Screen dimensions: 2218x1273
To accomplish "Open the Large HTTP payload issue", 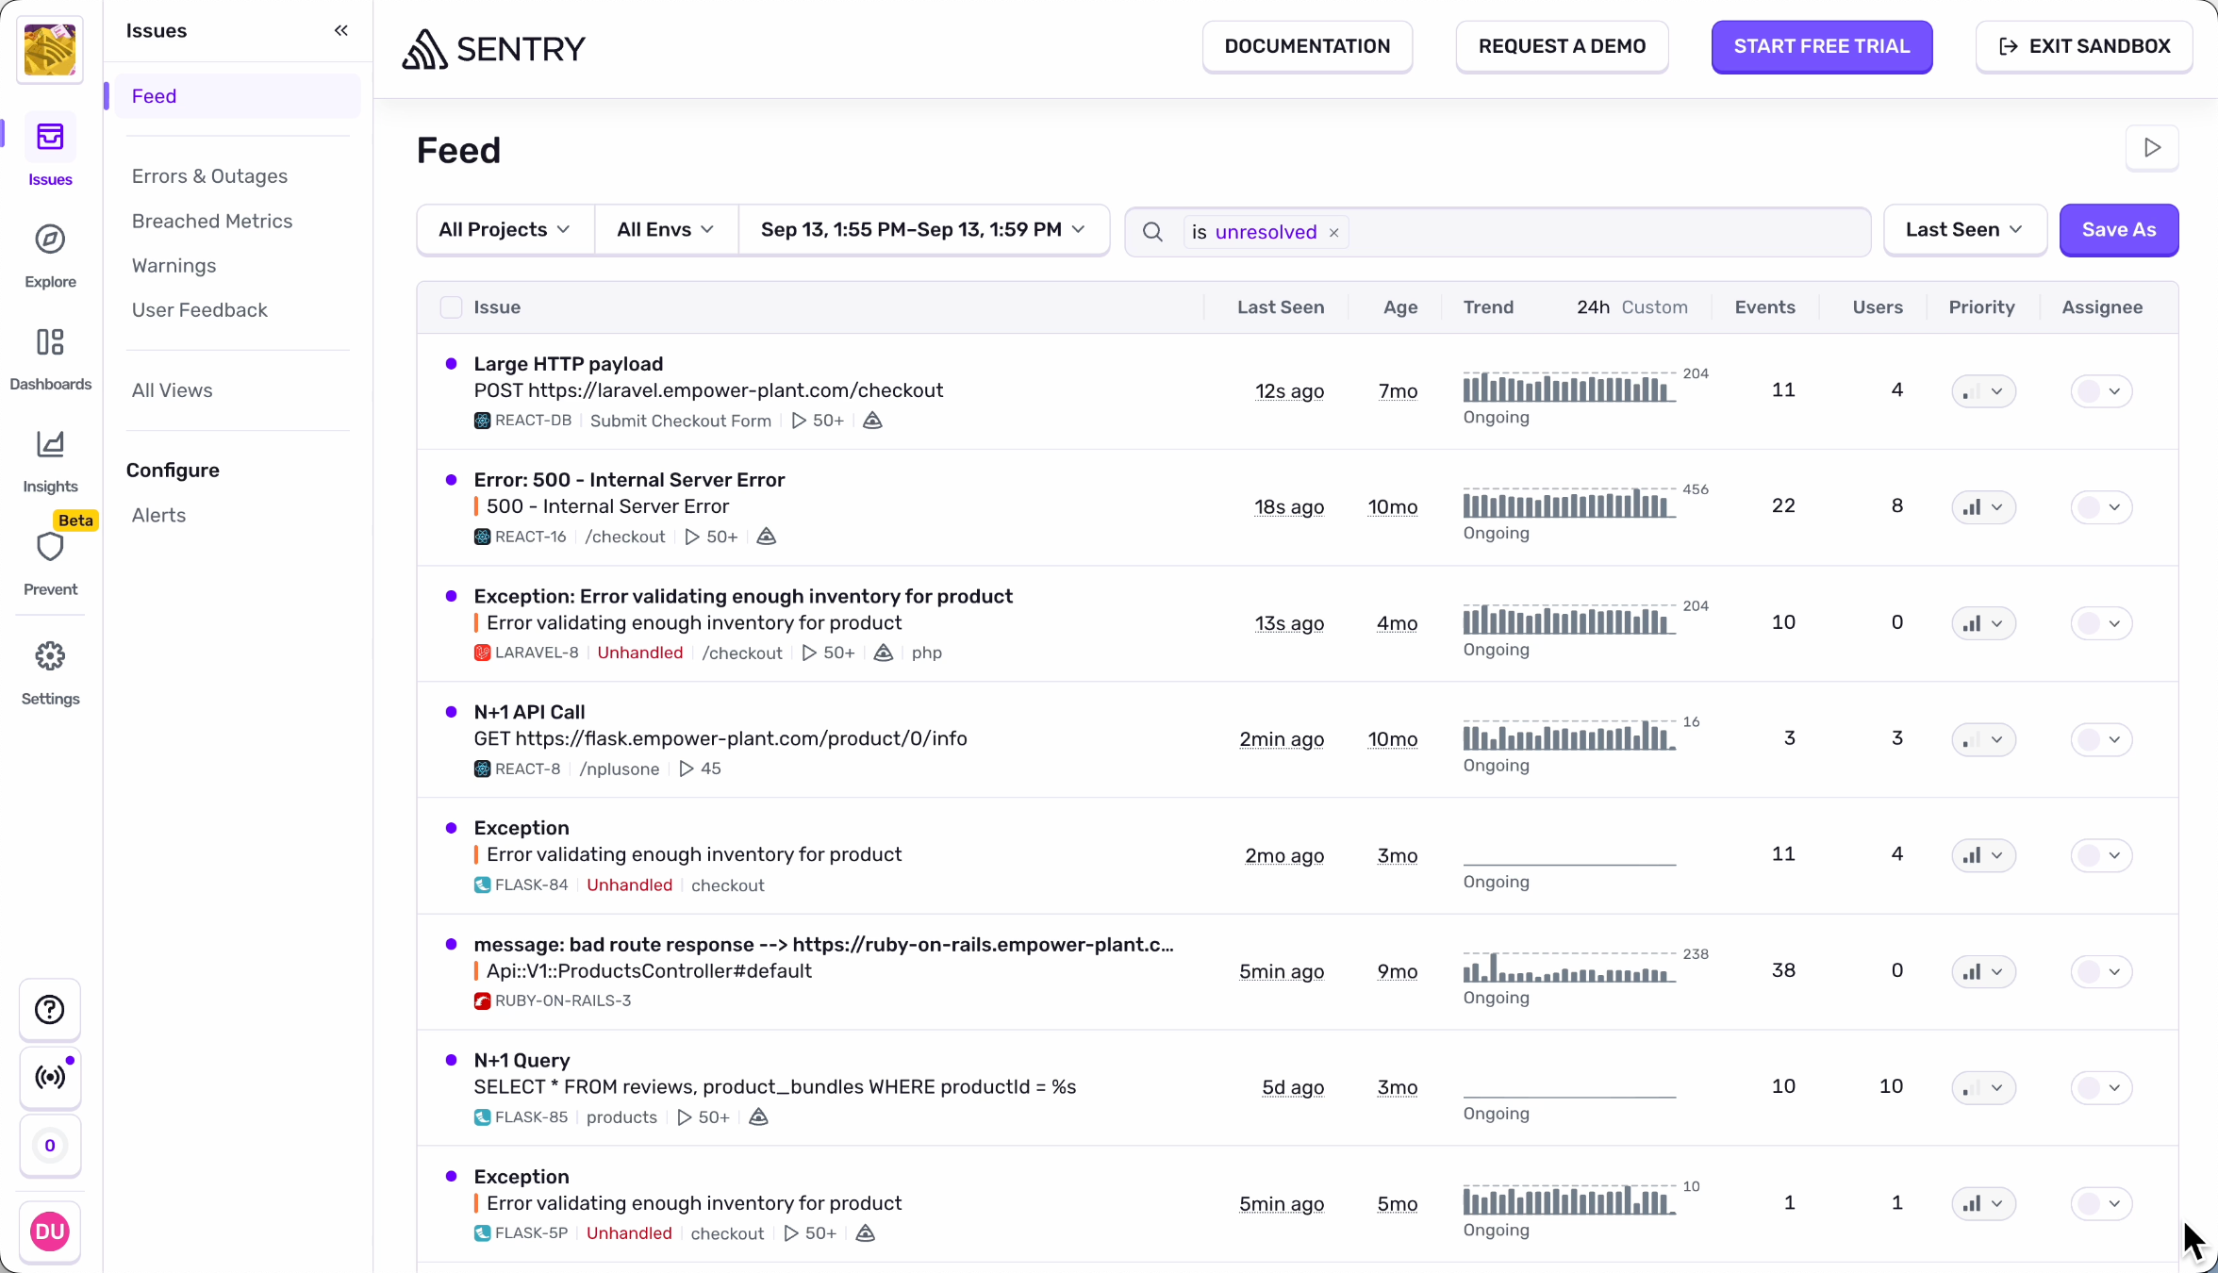I will pos(568,364).
